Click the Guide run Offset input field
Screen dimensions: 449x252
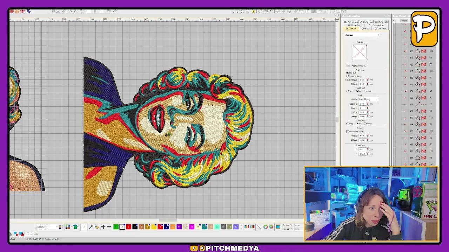pos(362,84)
